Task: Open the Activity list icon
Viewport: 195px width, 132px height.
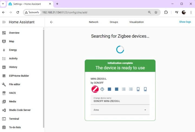Action: coord(4,58)
